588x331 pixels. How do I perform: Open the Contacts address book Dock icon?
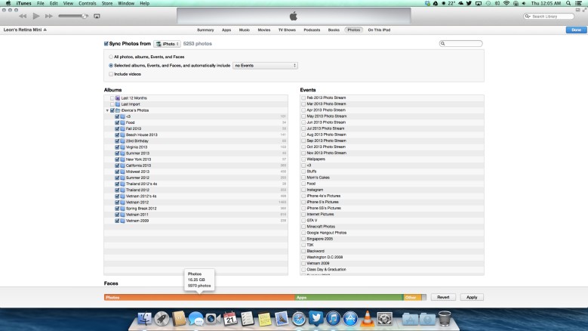(179, 319)
